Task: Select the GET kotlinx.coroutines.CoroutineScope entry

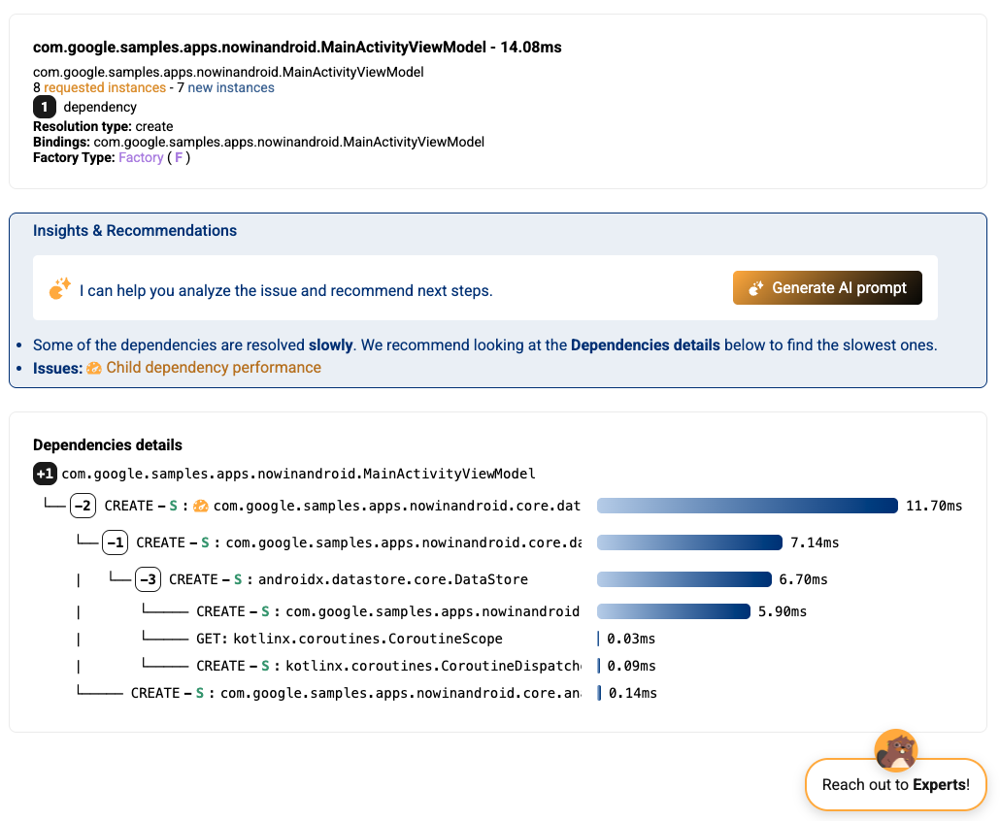Action: point(350,639)
